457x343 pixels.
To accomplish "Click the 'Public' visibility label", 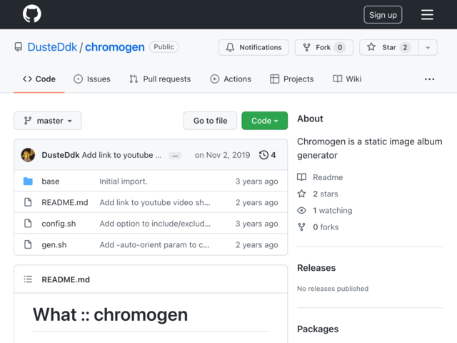I will pos(164,47).
